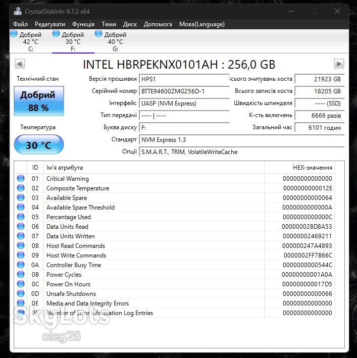Image resolution: width=357 pixels, height=358 pixels.
Task: Minimize the CrystalDiskInfo window
Action: [x=291, y=11]
